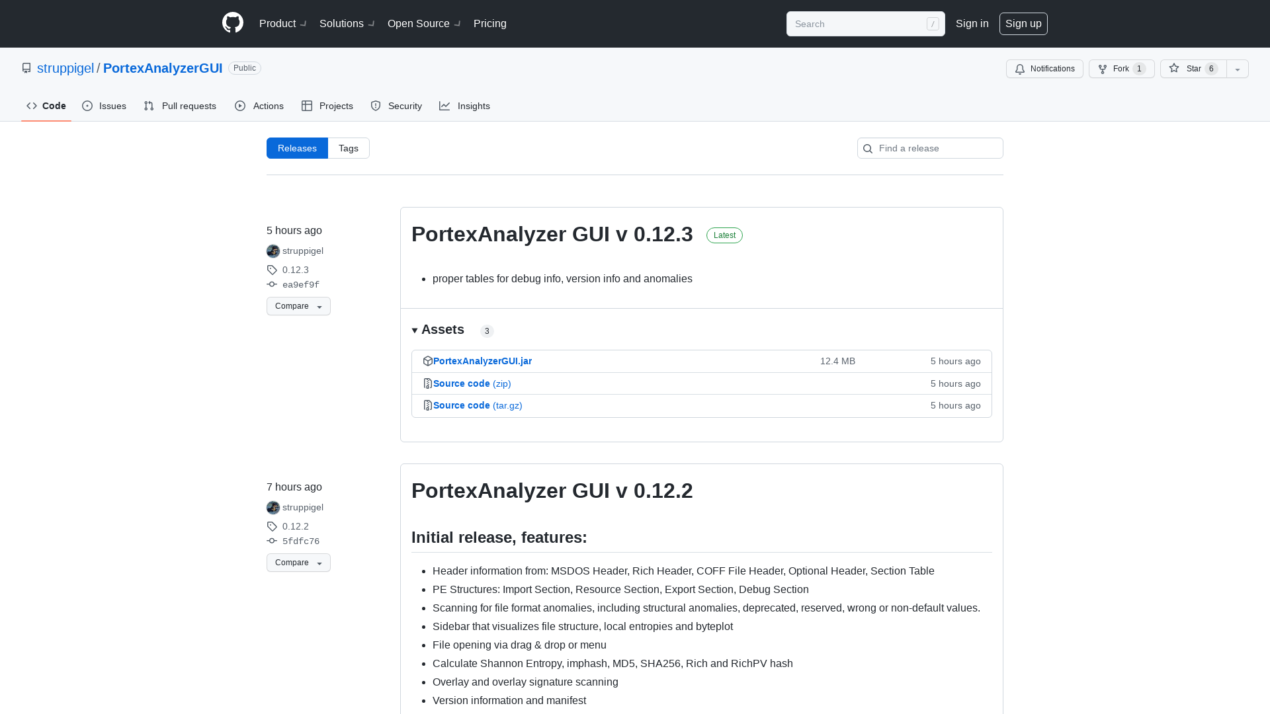Open the Solutions menu
Screen dimensions: 1270x714
pyautogui.click(x=347, y=23)
